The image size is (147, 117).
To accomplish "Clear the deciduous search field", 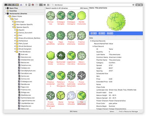I will (133, 5).
